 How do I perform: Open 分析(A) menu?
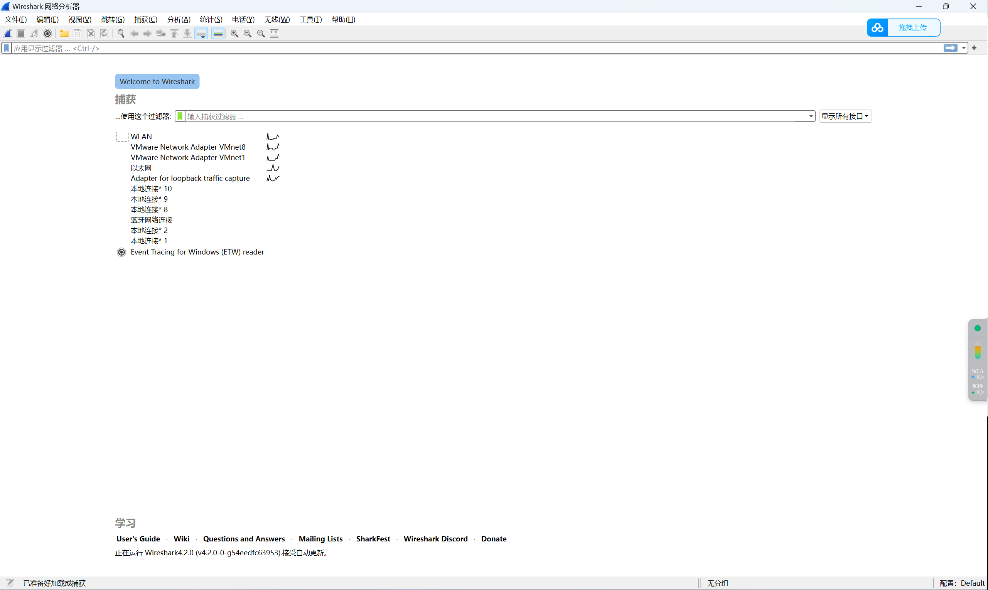tap(179, 20)
